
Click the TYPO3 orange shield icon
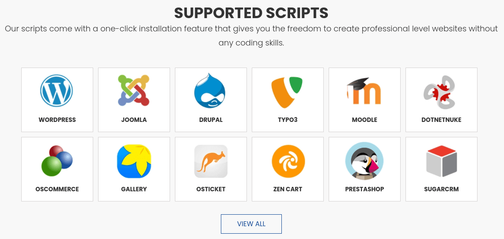288,92
